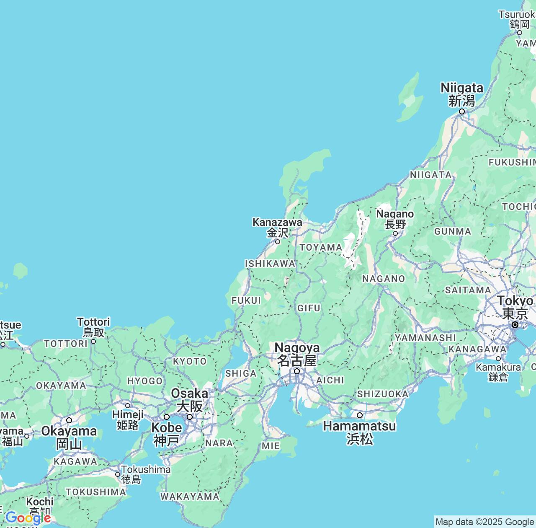Select the Osaka city marker

190,418
